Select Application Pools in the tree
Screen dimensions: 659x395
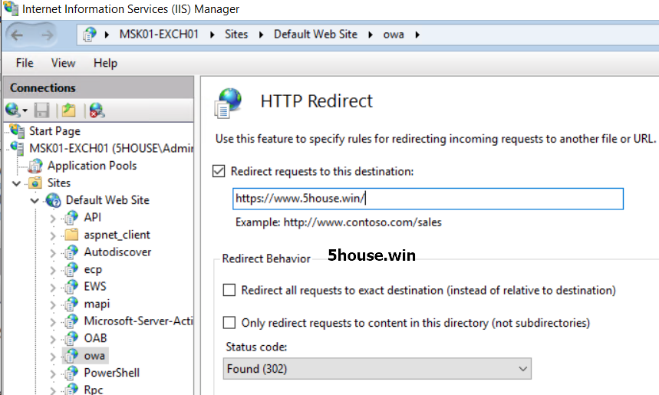tap(91, 166)
